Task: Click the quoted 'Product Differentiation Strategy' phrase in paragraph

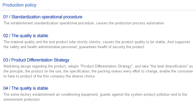Action: 106,66
